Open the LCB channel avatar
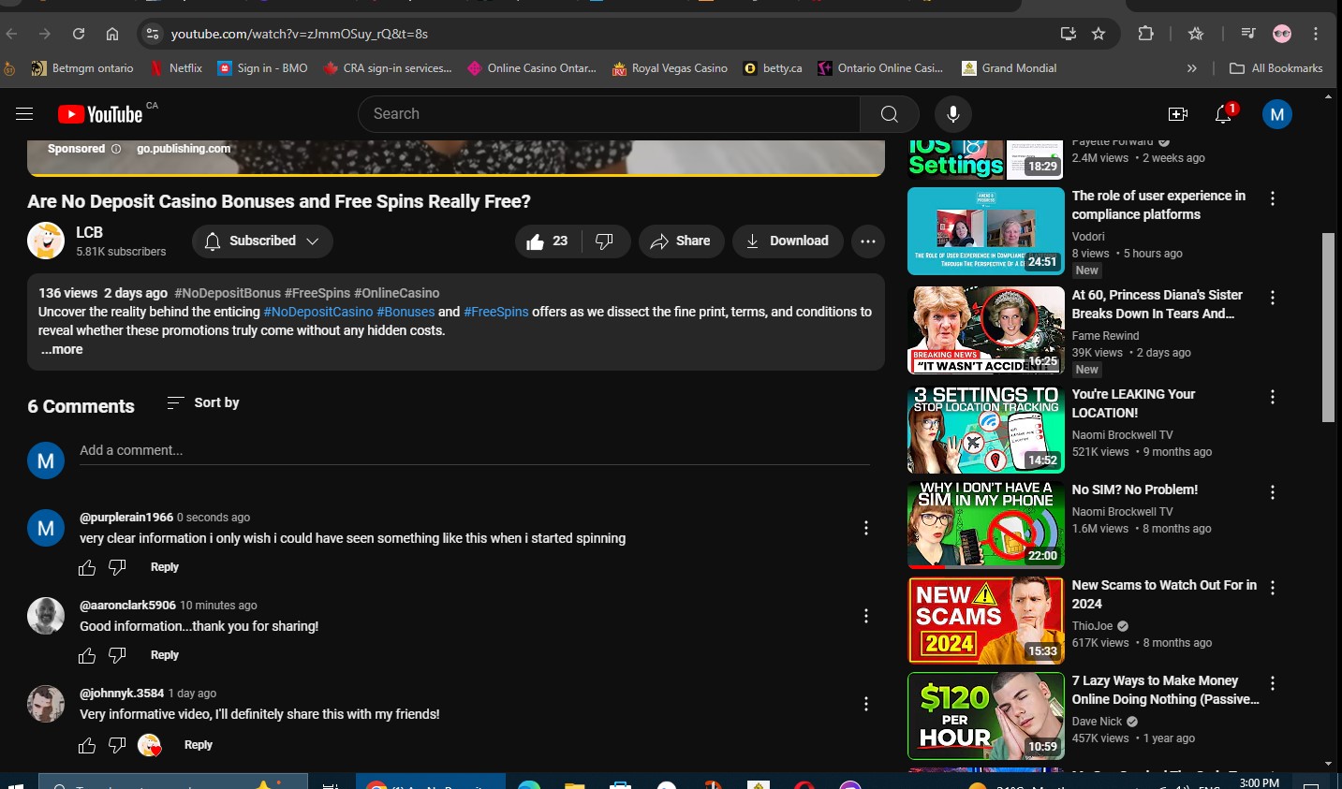This screenshot has height=789, width=1342. pos(46,241)
